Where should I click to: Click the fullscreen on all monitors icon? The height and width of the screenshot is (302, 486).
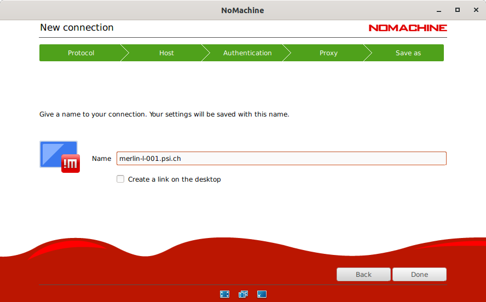pos(244,294)
